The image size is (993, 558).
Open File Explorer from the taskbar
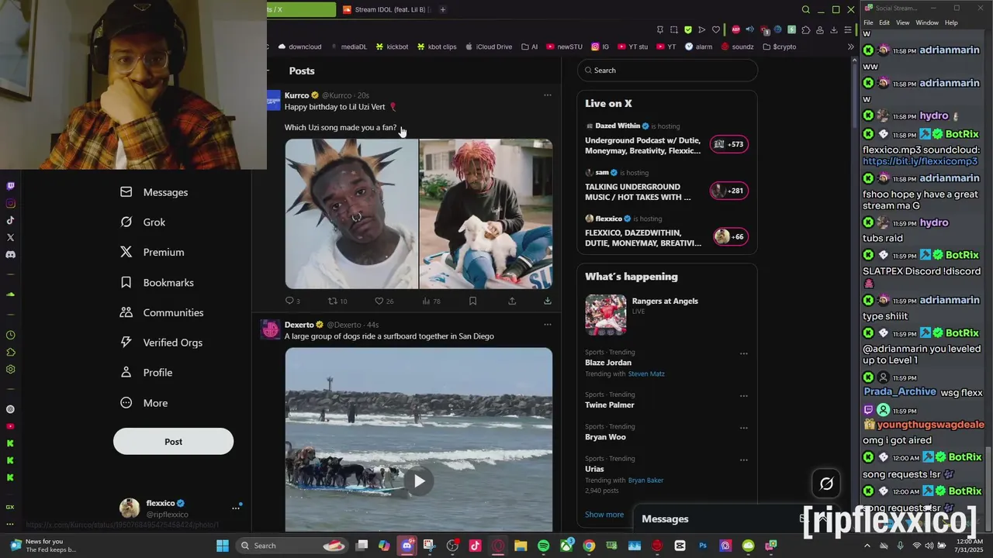(521, 546)
